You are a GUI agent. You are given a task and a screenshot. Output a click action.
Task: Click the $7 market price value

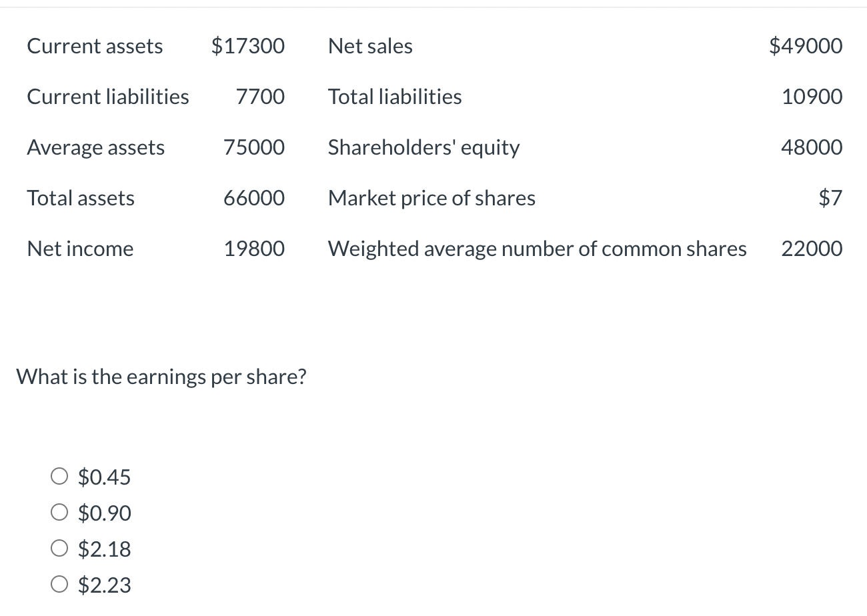pyautogui.click(x=830, y=198)
